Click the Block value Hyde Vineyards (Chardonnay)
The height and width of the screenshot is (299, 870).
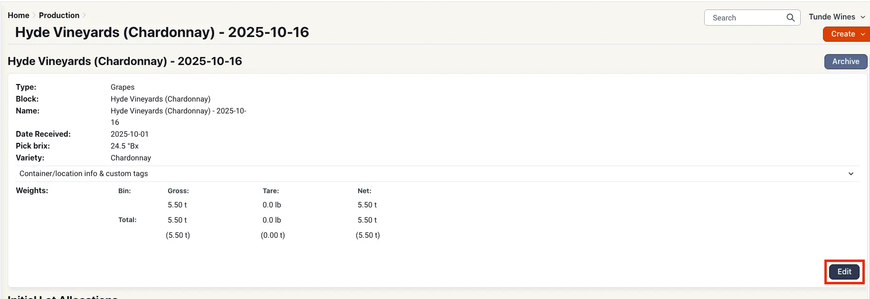pyautogui.click(x=161, y=99)
